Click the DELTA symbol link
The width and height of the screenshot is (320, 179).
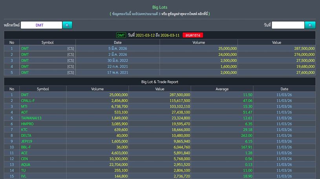click(x=26, y=136)
